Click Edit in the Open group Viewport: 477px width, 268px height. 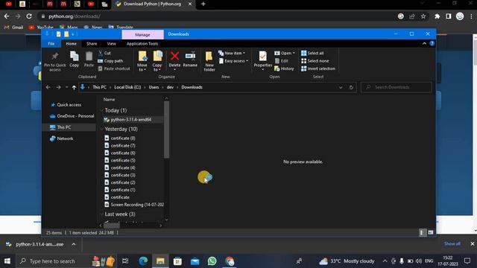pos(282,61)
